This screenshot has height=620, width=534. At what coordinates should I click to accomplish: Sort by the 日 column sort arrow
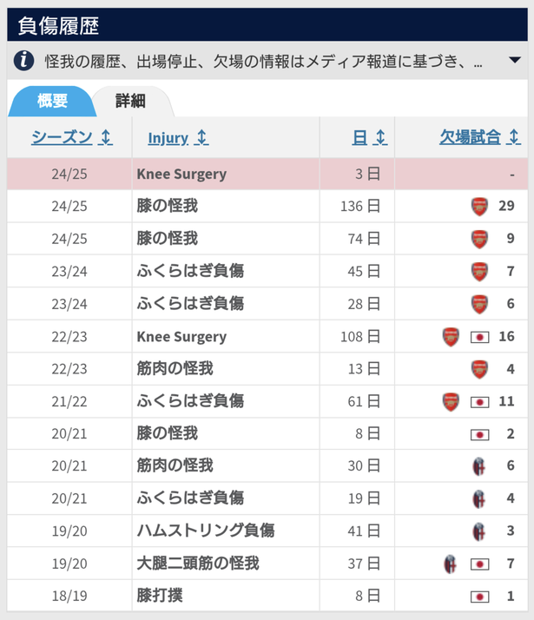click(x=380, y=137)
